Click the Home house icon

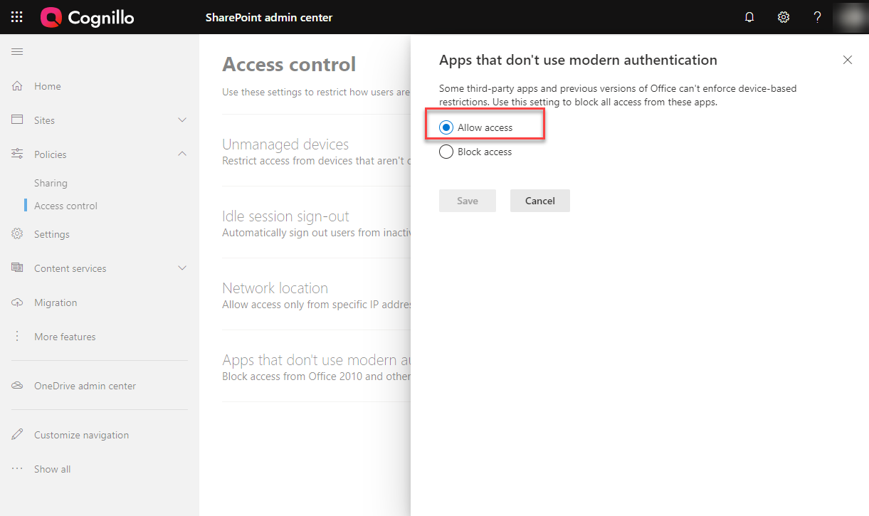point(18,86)
